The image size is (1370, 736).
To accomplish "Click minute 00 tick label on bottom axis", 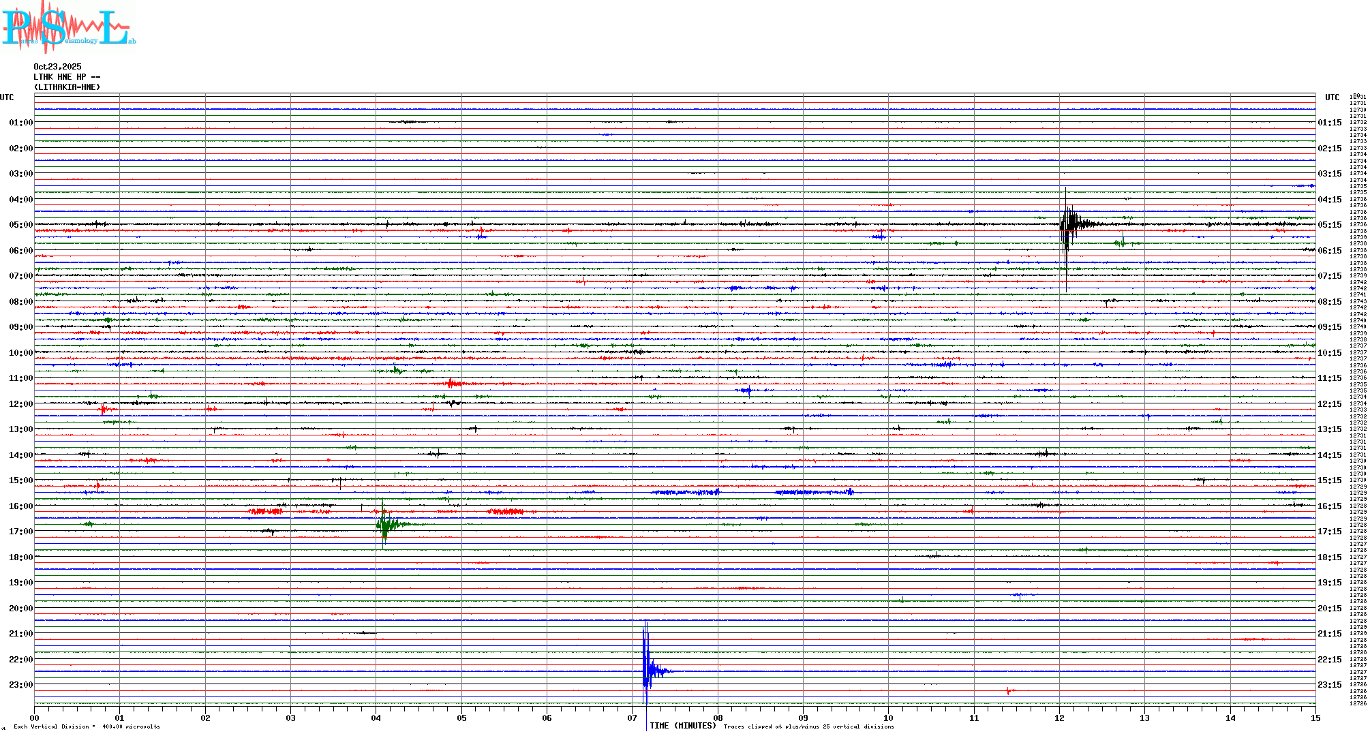I will pyautogui.click(x=35, y=718).
